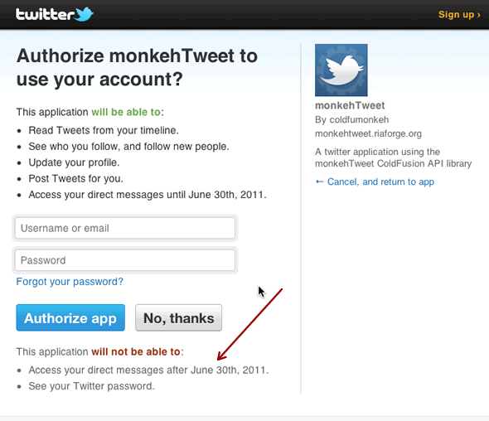Select the monkehTweet app name text
This screenshot has width=489, height=421.
coord(350,105)
